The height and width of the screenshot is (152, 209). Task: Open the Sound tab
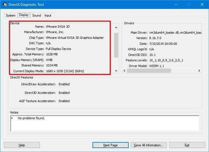(x=36, y=16)
